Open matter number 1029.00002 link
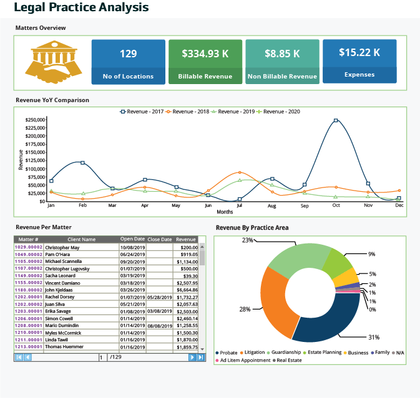 click(x=29, y=247)
